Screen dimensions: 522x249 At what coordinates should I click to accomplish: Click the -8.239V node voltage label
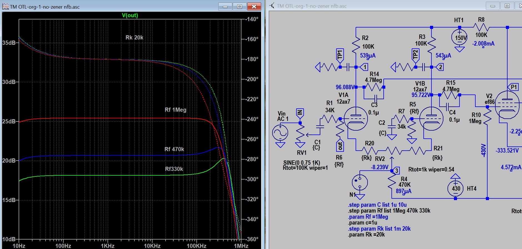379,167
